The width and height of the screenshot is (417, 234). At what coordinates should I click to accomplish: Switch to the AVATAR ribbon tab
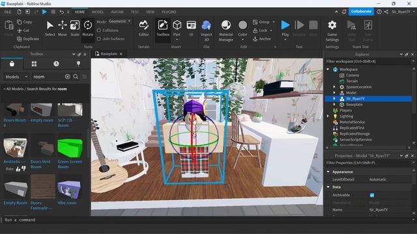pyautogui.click(x=117, y=12)
